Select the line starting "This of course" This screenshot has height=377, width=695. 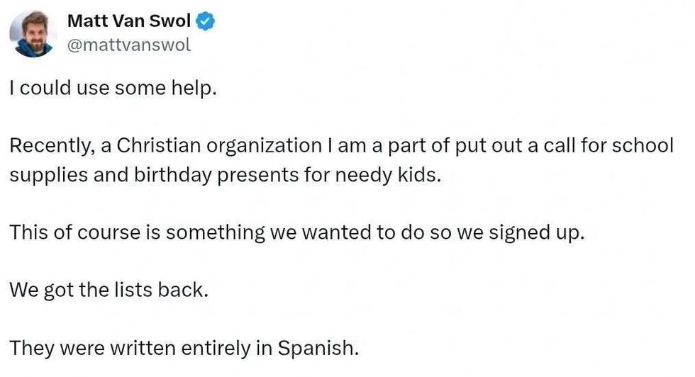click(297, 232)
